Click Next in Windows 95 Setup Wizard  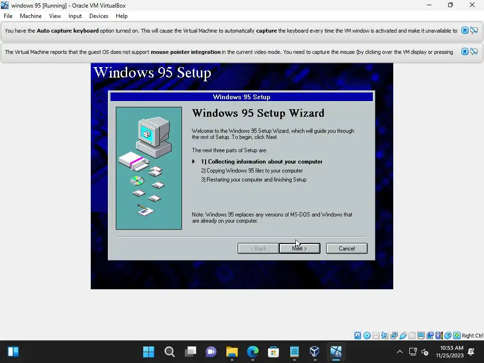[299, 249]
